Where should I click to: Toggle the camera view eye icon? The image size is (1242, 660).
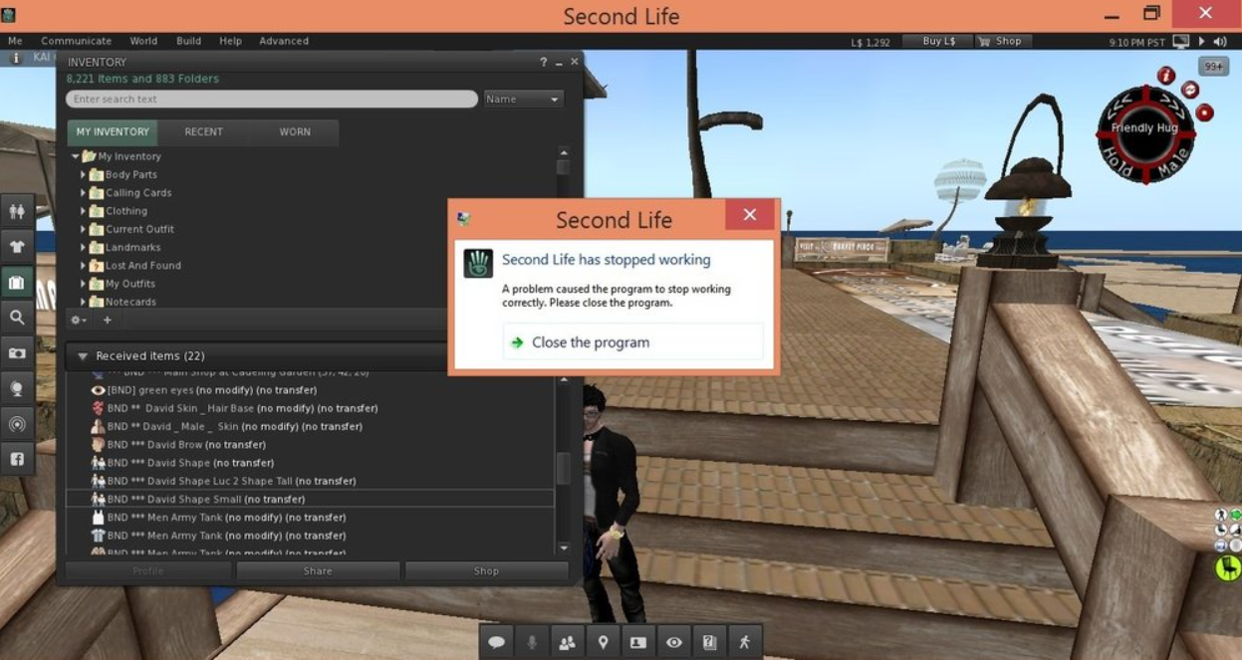click(x=673, y=642)
